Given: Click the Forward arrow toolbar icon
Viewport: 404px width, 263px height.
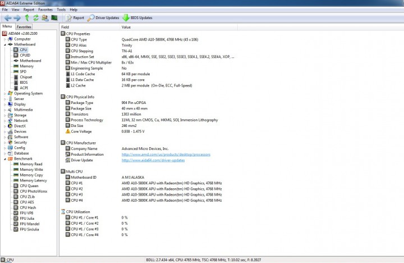Looking at the screenshot, I should pos(17,18).
